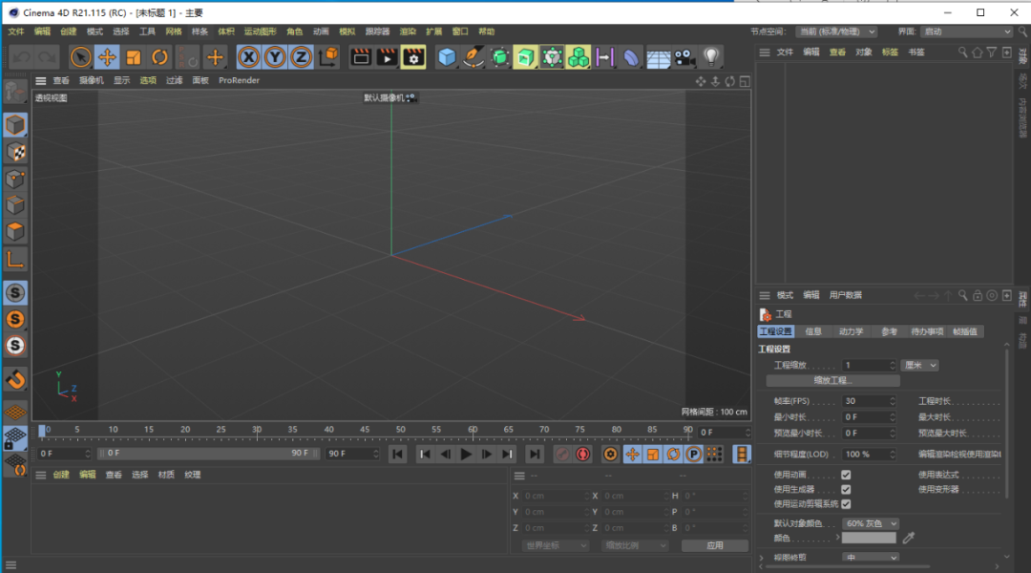Add a Light object bulb icon
This screenshot has height=573, width=1031.
point(711,57)
